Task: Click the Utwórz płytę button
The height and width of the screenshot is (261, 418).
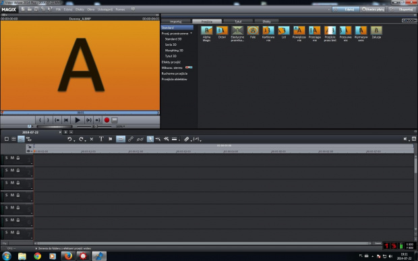Action: pyautogui.click(x=373, y=9)
